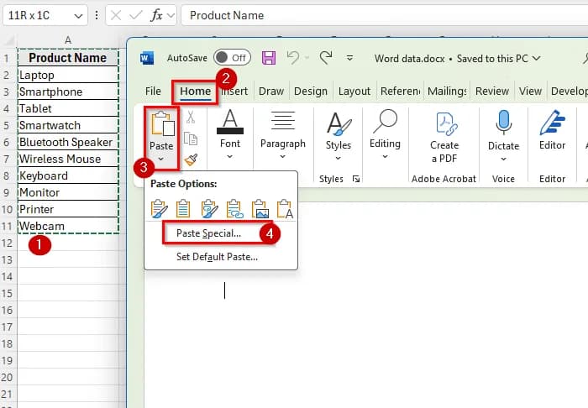Choose Keep Text Only paste option
This screenshot has width=588, height=408.
point(285,208)
